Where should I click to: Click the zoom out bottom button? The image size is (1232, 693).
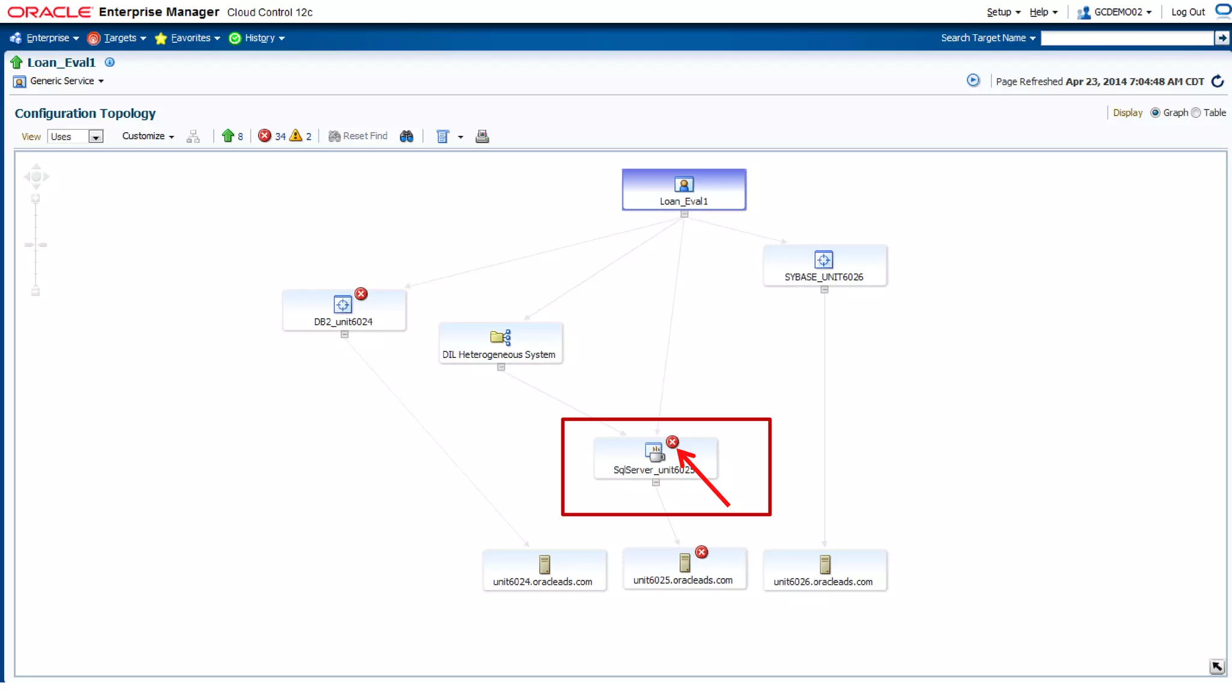click(35, 292)
